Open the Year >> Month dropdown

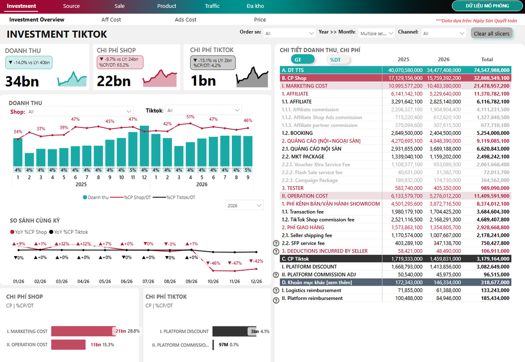[376, 33]
